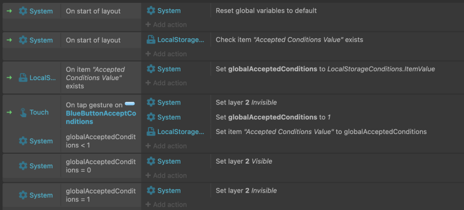
Task: Select 'Set globalAcceptedConditions to 1' action
Action: [x=273, y=117]
